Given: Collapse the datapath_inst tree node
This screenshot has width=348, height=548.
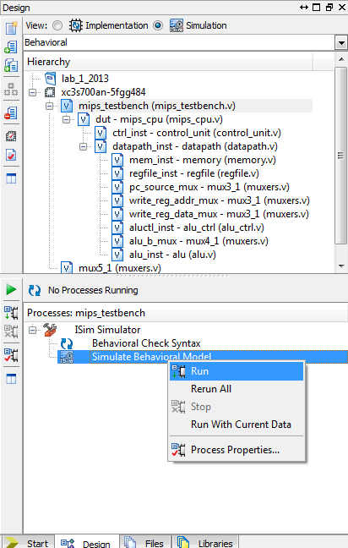Looking at the screenshot, I should pos(83,146).
